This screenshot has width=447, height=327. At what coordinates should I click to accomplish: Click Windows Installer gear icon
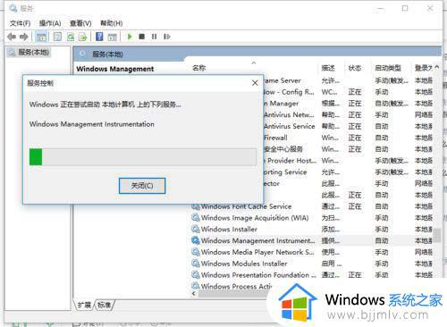pyautogui.click(x=196, y=229)
